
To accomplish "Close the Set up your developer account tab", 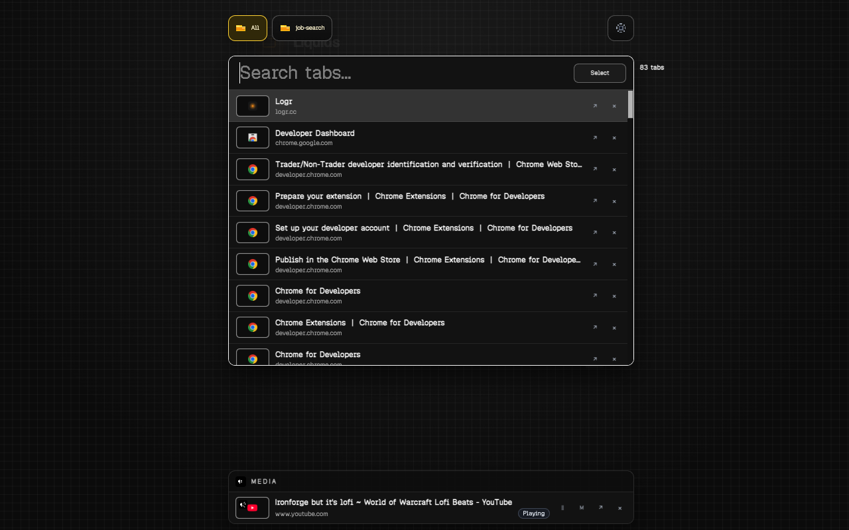I will (614, 233).
